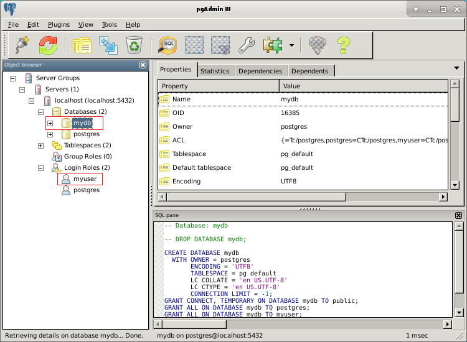This screenshot has height=342, width=467.
Task: Click the Create new object toolbar icon
Action: tap(108, 45)
